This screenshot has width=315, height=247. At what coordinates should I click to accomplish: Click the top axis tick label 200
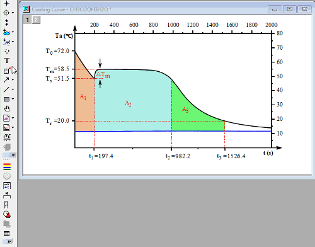point(94,25)
